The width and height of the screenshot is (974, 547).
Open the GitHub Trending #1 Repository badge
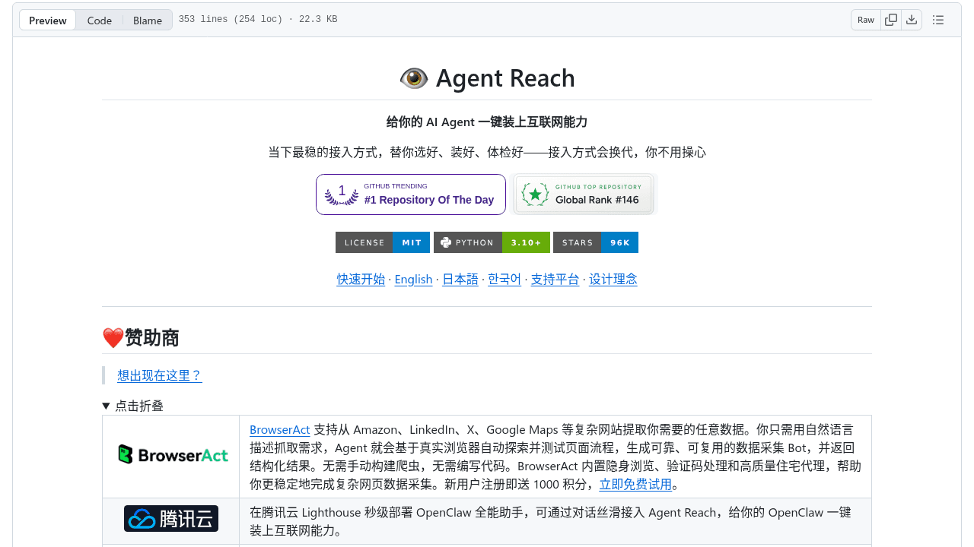(x=411, y=194)
